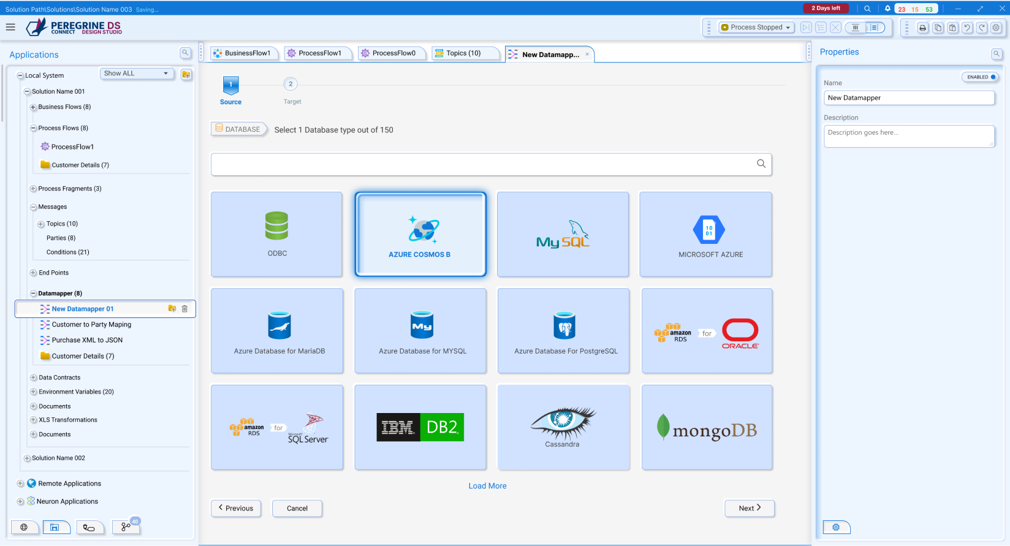Open the Process Stopped dropdown
The image size is (1010, 546).
756,28
